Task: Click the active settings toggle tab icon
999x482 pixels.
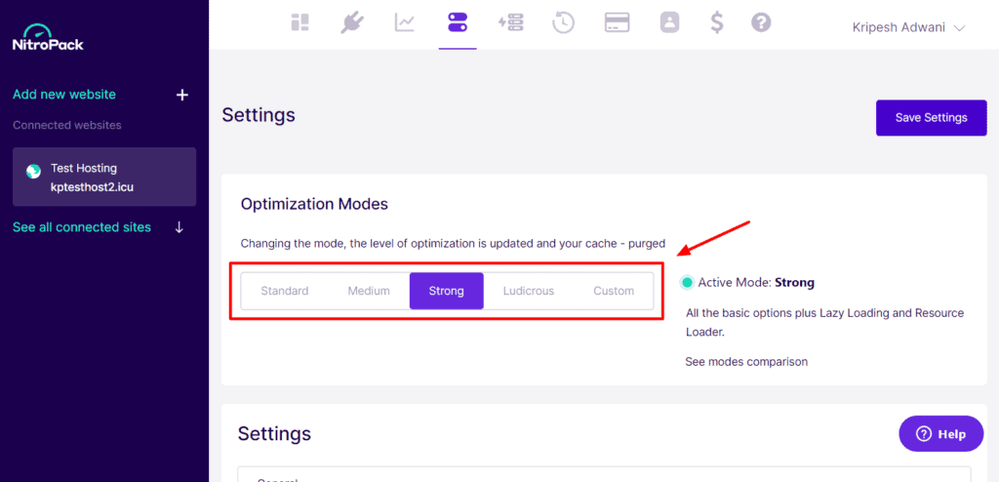Action: tap(457, 22)
